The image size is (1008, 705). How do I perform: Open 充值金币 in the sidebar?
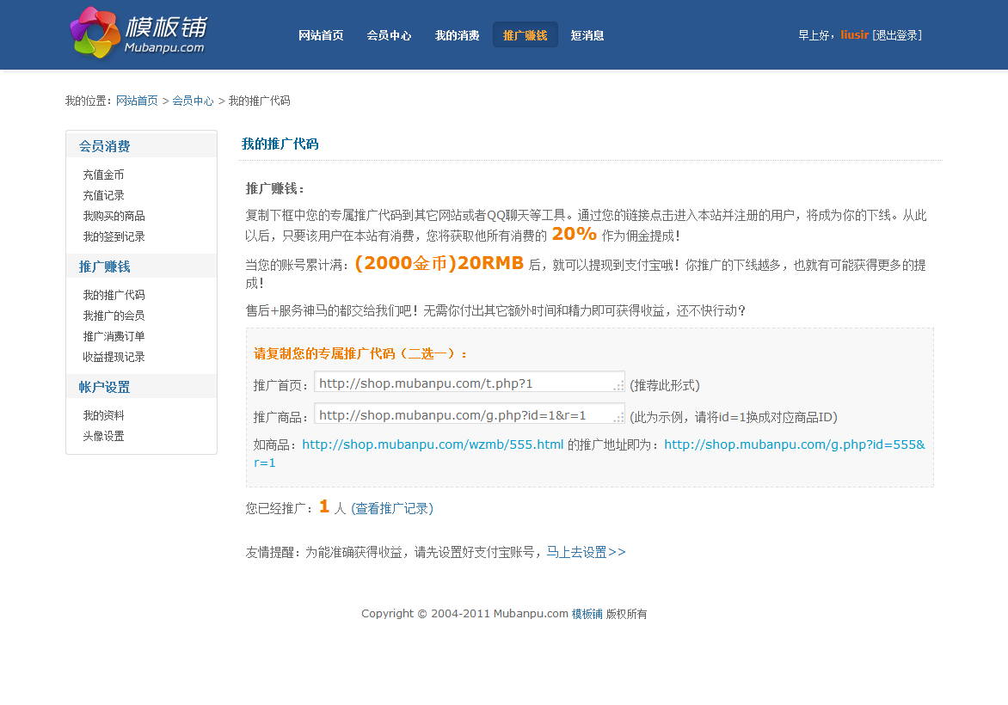103,175
